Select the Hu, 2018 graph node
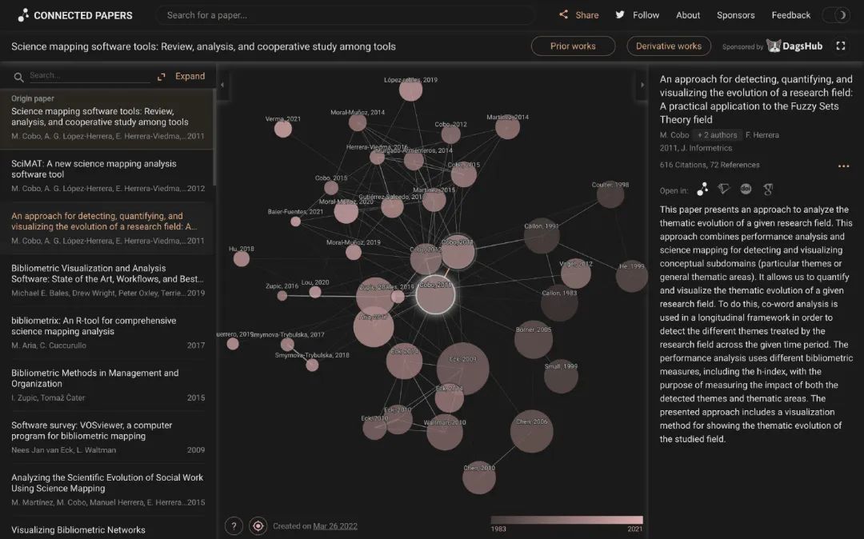The image size is (864, 539). point(242,258)
